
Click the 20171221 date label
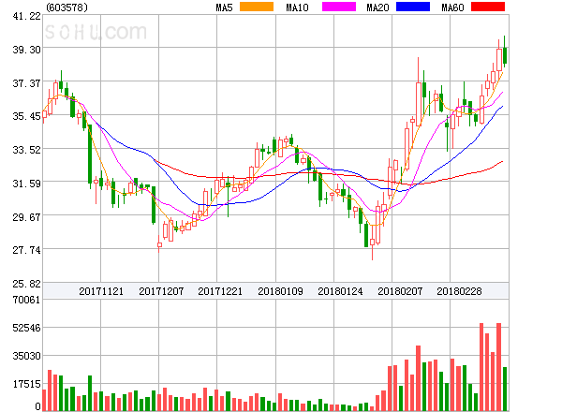[220, 291]
